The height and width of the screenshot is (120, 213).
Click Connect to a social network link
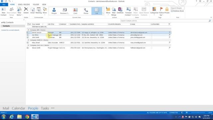coord(10,30)
